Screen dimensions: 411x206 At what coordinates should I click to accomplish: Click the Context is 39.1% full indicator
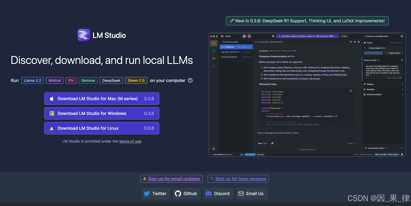308,150
